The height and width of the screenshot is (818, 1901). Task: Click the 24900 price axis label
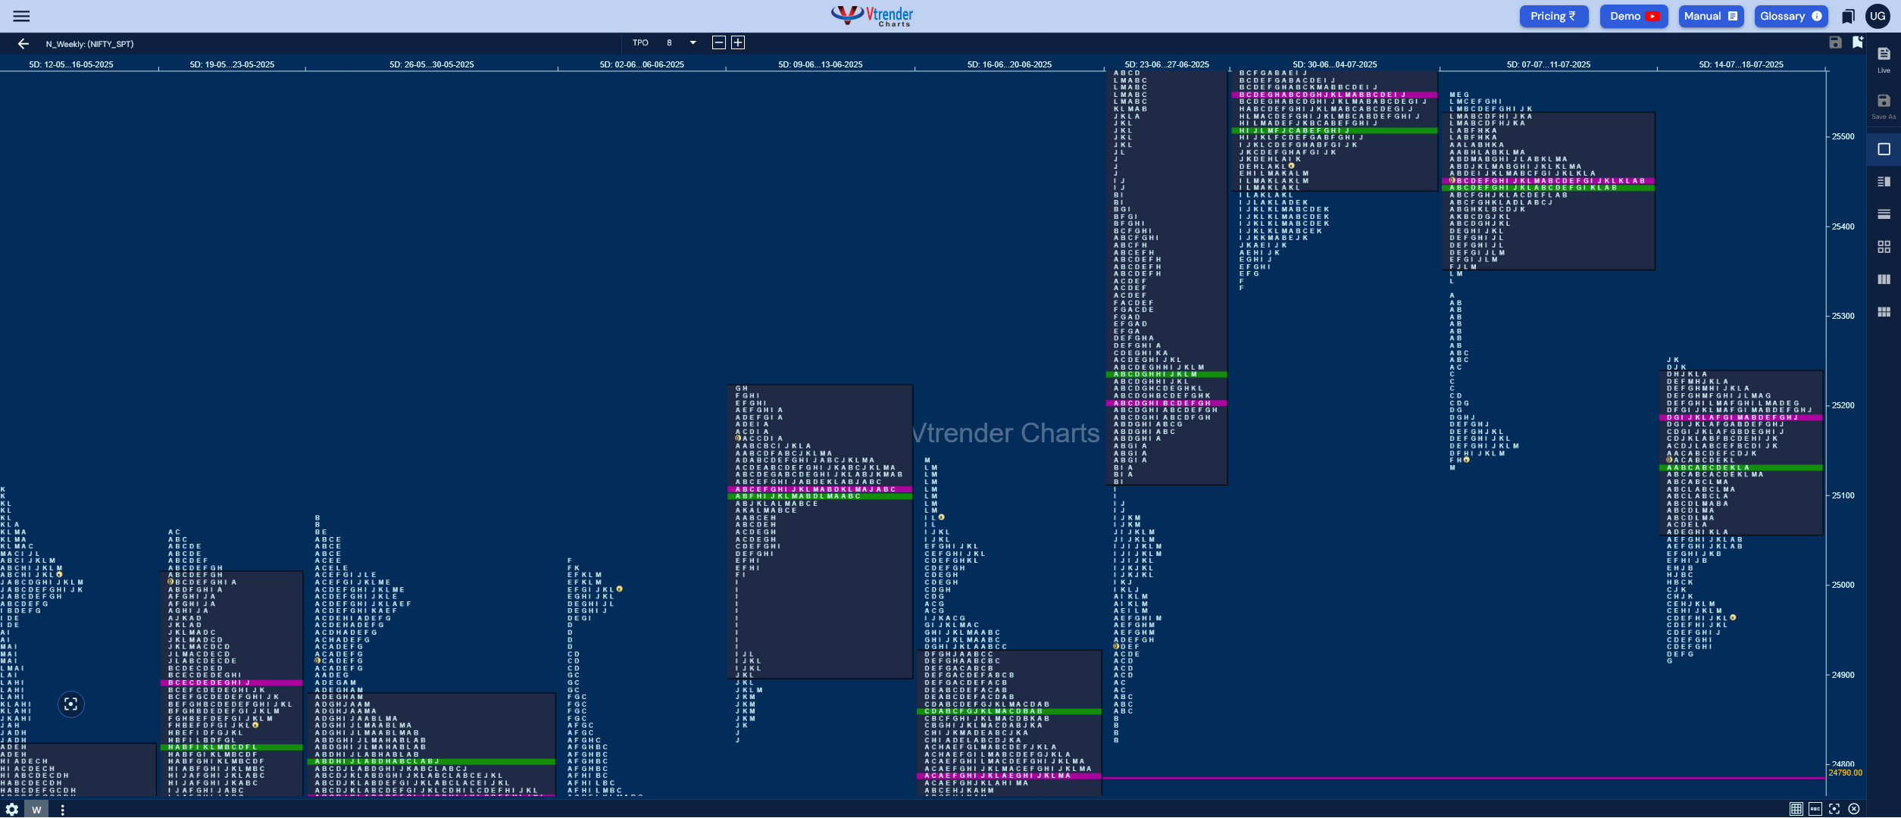(x=1843, y=675)
